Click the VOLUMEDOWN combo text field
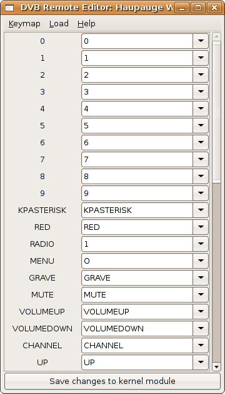This screenshot has width=225, height=394. tap(137, 328)
